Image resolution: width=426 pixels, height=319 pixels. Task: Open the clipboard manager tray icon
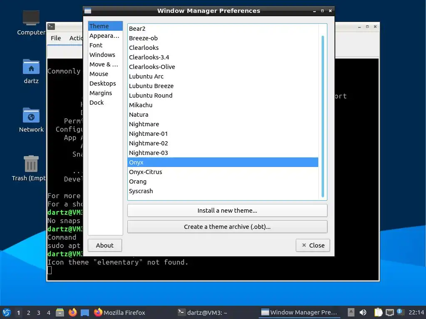click(x=378, y=312)
